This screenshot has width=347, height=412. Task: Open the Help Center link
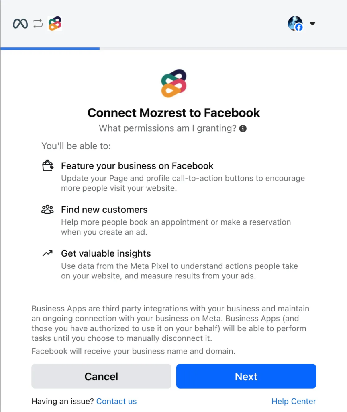pos(294,401)
